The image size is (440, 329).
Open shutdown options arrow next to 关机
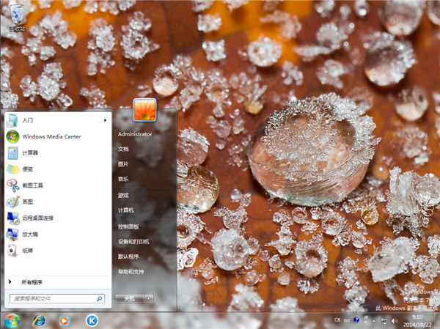tap(149, 299)
